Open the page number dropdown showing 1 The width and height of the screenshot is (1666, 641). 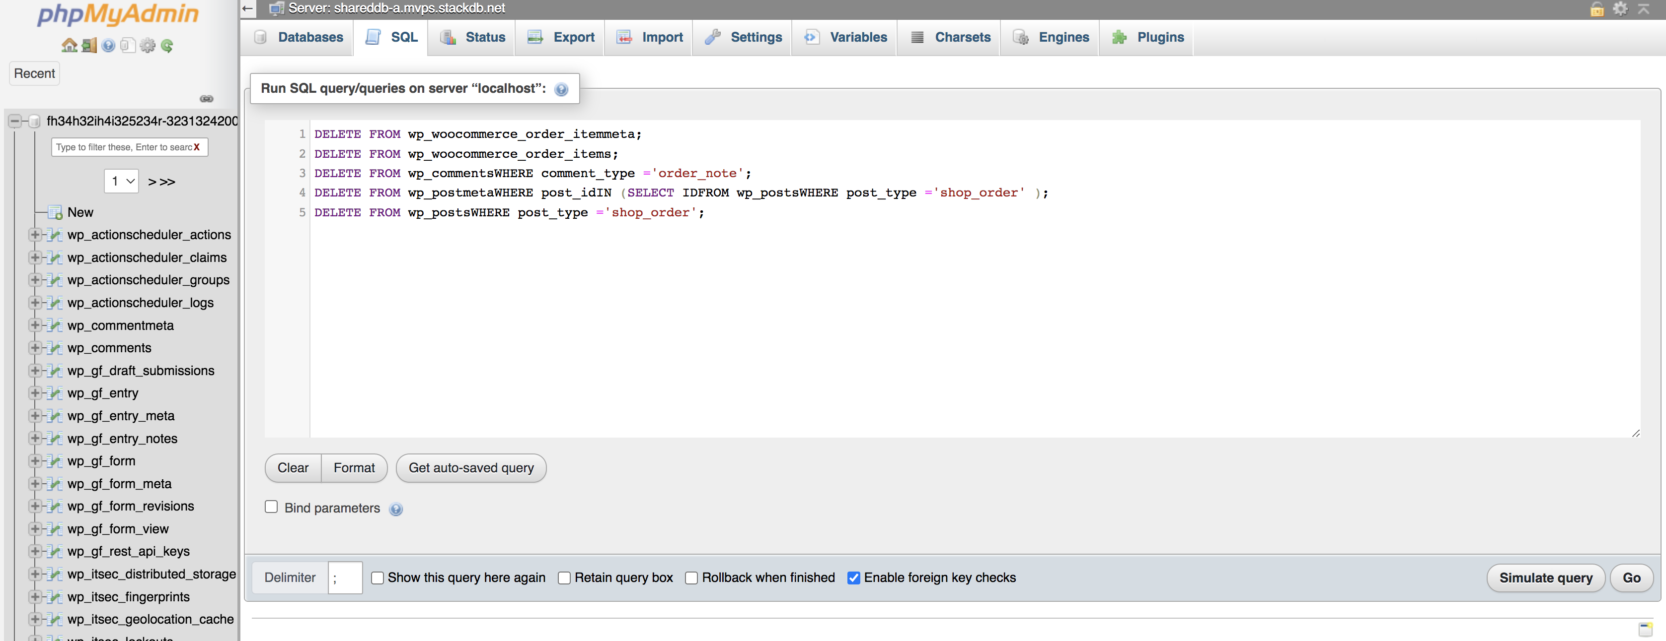[x=122, y=181]
